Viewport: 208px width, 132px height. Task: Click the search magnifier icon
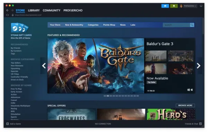tap(192, 25)
